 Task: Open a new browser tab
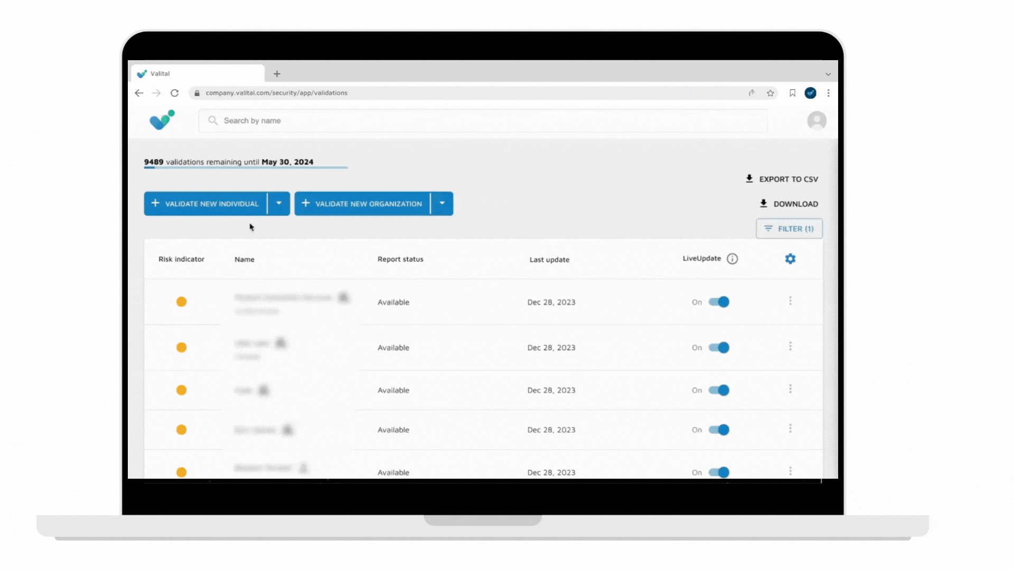(277, 74)
